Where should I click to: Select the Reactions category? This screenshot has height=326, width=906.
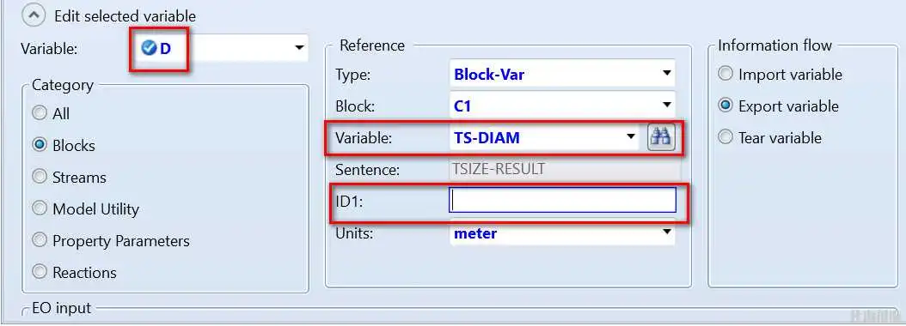point(40,272)
